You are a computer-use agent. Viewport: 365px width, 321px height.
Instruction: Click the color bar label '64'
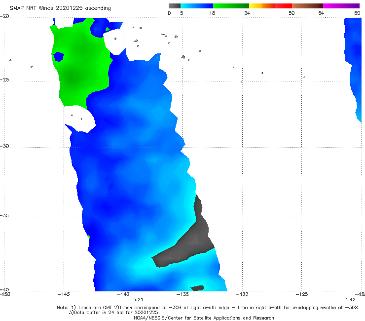click(x=321, y=13)
